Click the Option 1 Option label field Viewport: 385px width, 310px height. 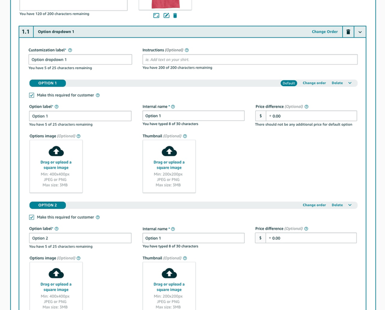click(80, 116)
